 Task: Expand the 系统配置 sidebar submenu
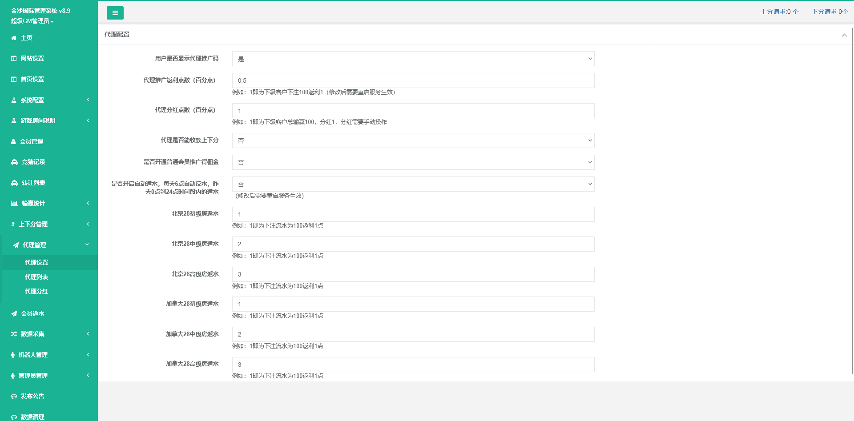point(49,100)
